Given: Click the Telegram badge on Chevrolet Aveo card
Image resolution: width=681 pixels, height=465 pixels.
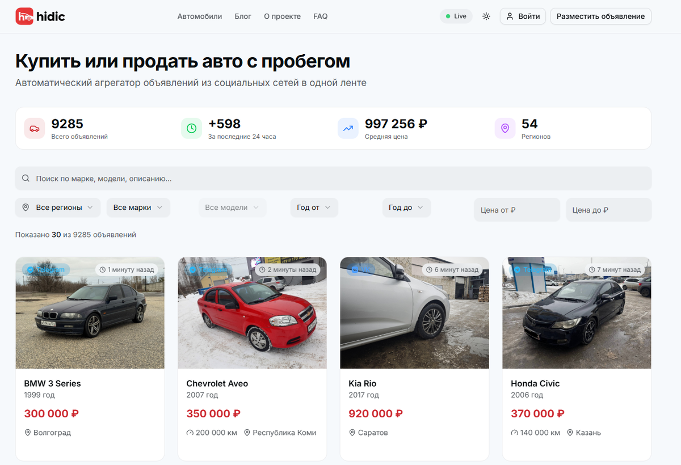Looking at the screenshot, I should coord(208,269).
